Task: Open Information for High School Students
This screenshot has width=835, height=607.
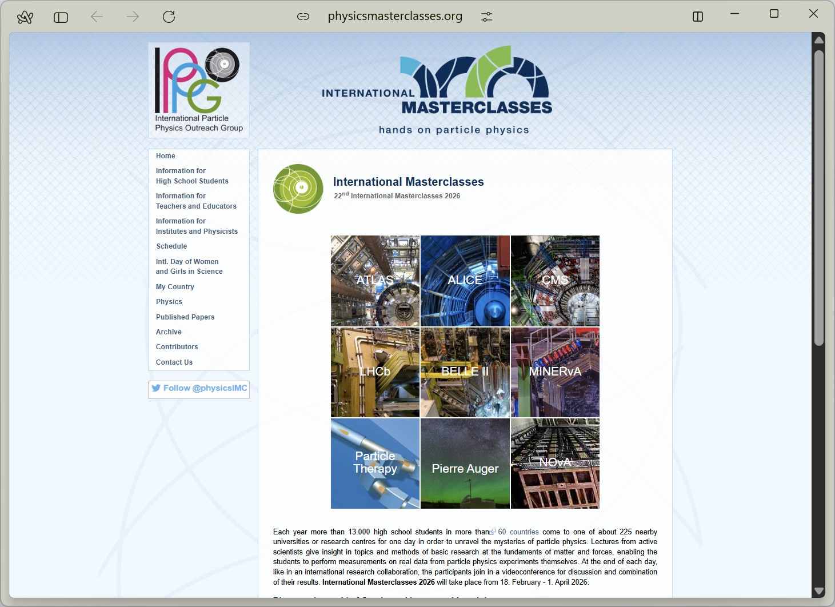Action: [x=192, y=176]
